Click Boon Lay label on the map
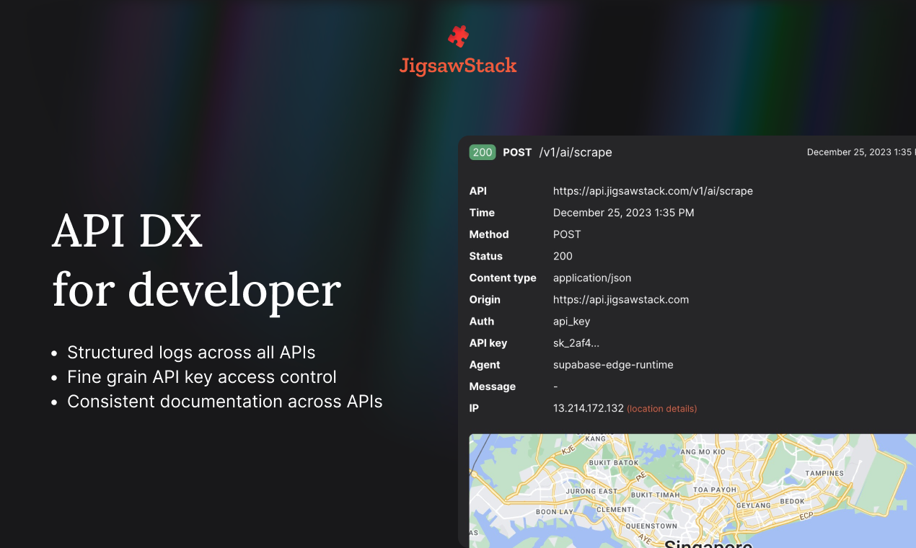 [555, 512]
